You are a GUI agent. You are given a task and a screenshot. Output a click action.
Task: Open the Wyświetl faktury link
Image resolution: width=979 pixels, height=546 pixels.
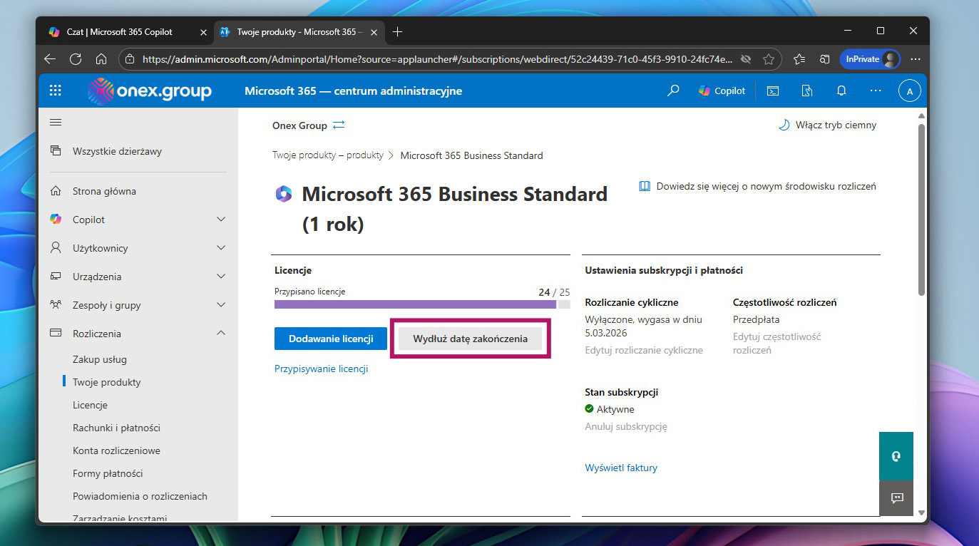pyautogui.click(x=621, y=468)
